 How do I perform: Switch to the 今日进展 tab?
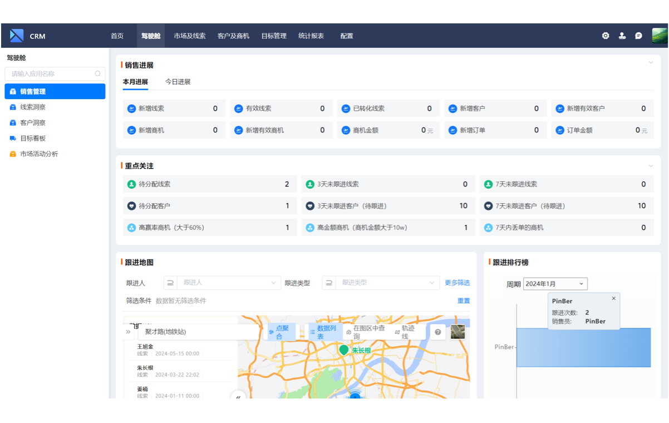click(179, 81)
